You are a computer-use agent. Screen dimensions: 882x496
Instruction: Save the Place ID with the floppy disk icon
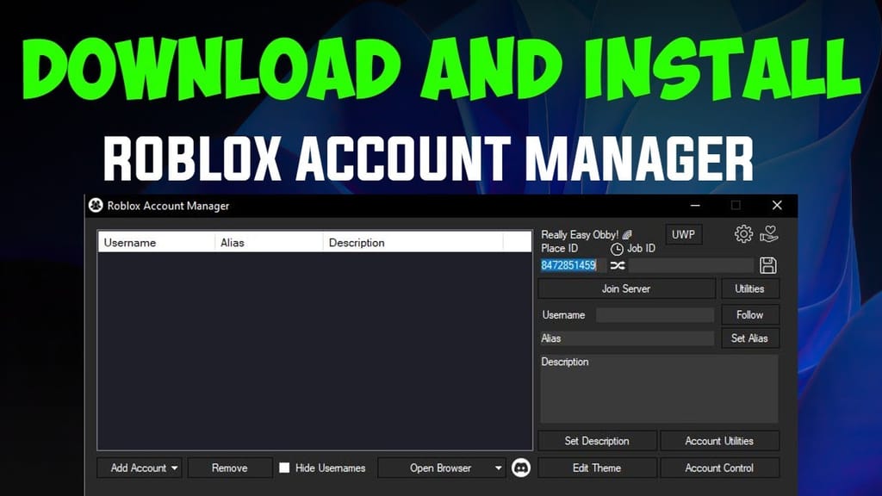768,265
